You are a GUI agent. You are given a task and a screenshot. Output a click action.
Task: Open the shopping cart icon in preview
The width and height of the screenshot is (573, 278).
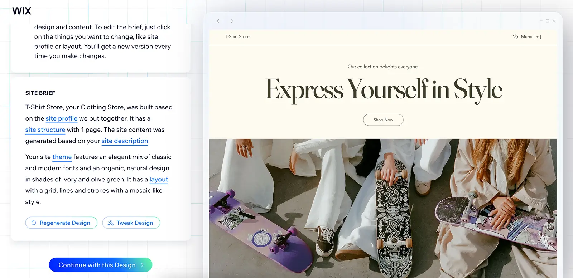(515, 37)
